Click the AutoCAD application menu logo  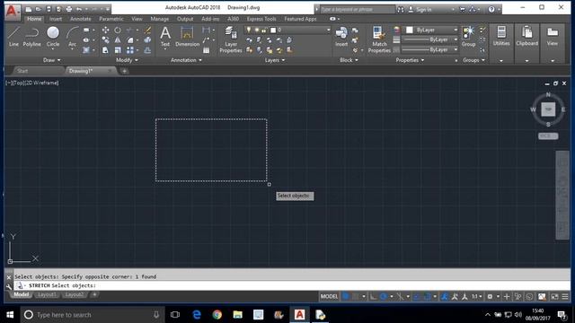click(12, 11)
